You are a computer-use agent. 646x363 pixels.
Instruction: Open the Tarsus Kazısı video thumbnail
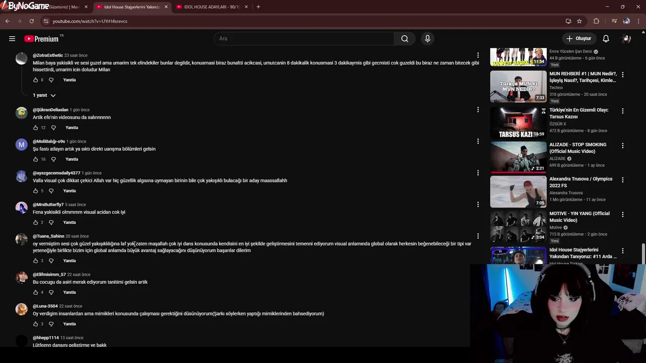[x=518, y=123]
